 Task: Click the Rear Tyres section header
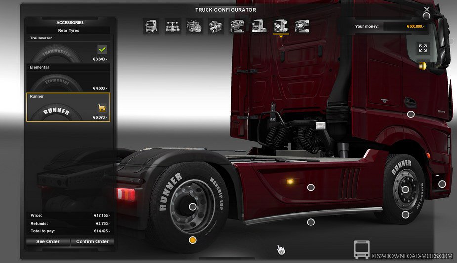pos(68,30)
